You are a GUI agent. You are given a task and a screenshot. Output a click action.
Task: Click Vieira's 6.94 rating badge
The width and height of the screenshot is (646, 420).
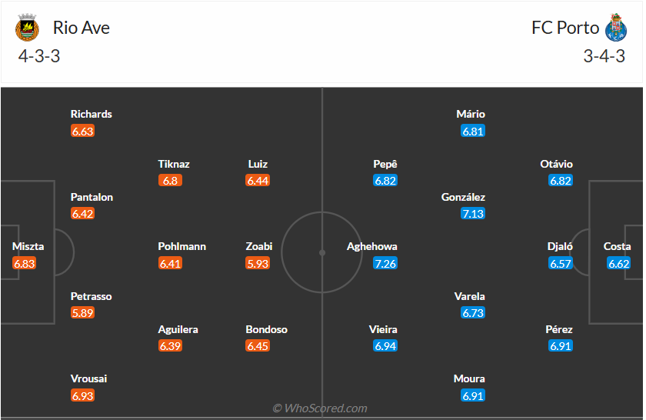click(385, 346)
